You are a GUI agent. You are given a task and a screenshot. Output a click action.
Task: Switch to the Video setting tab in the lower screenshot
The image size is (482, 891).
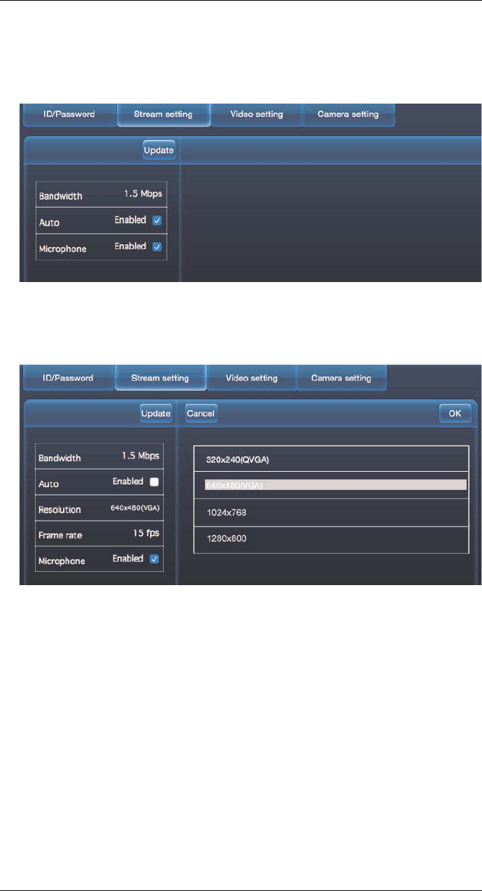(x=252, y=378)
